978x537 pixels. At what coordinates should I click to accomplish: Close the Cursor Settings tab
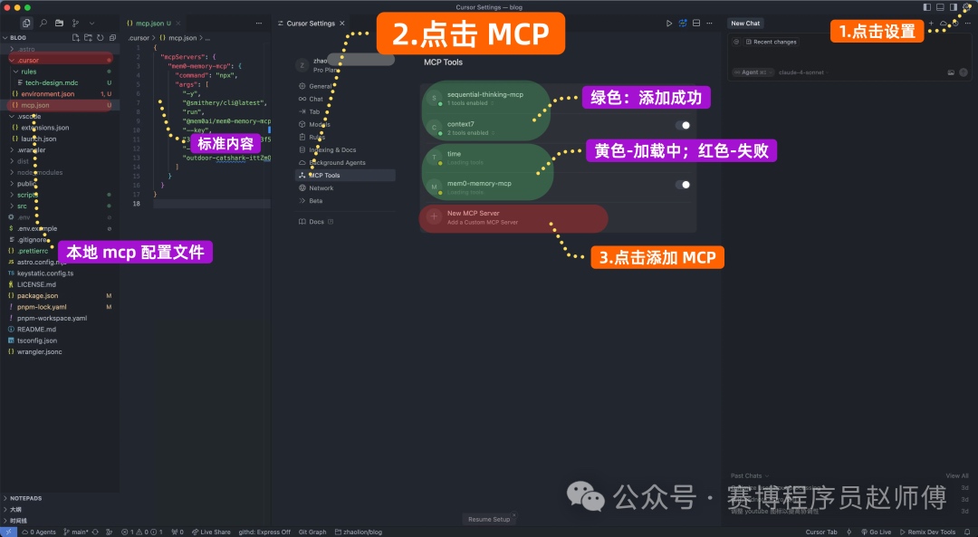click(x=341, y=23)
